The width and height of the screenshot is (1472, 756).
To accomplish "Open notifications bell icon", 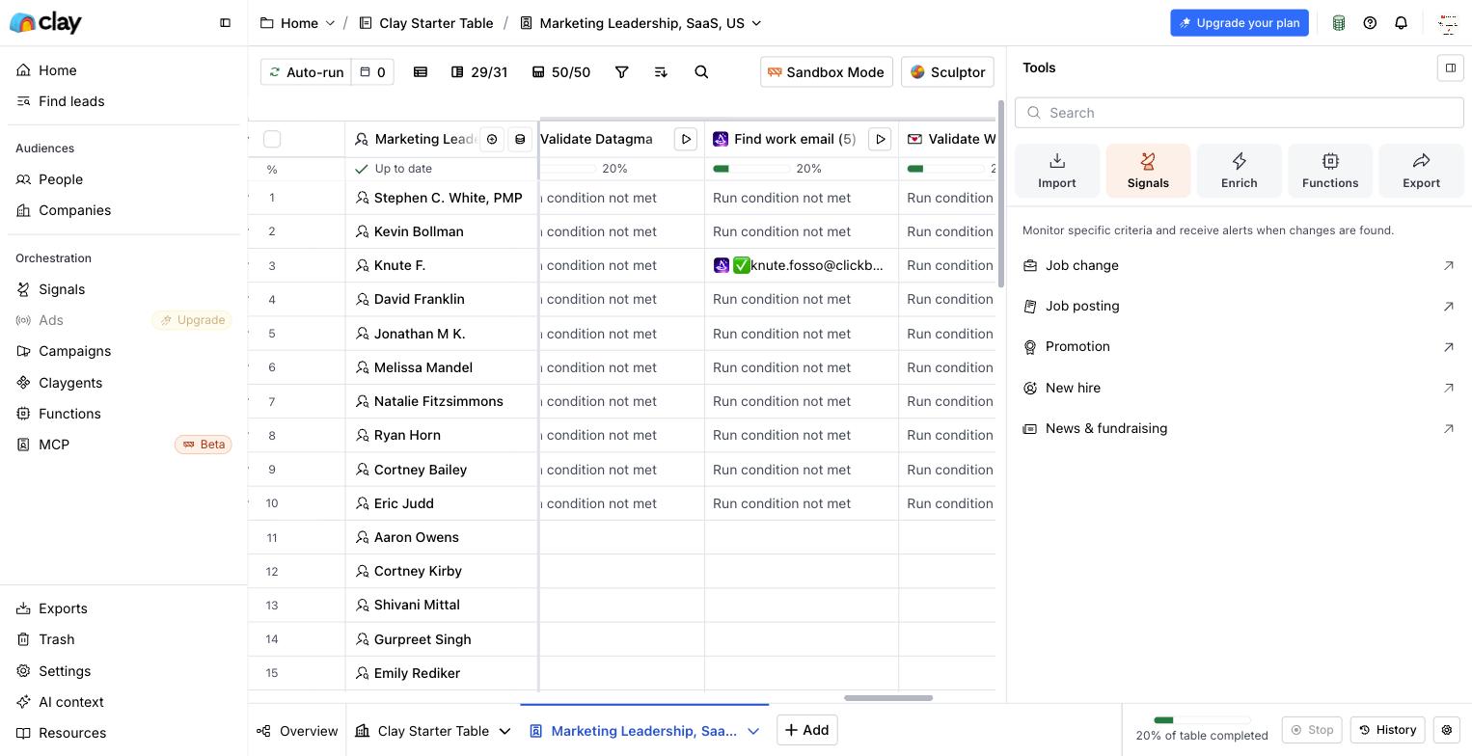I will (x=1402, y=22).
